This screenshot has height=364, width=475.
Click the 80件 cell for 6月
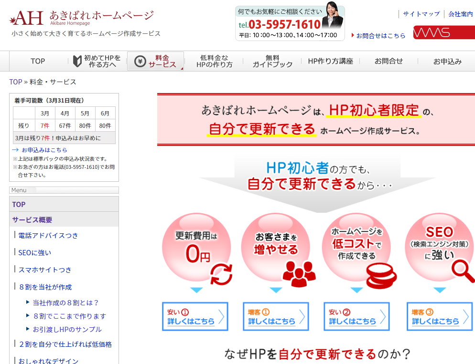[105, 125]
